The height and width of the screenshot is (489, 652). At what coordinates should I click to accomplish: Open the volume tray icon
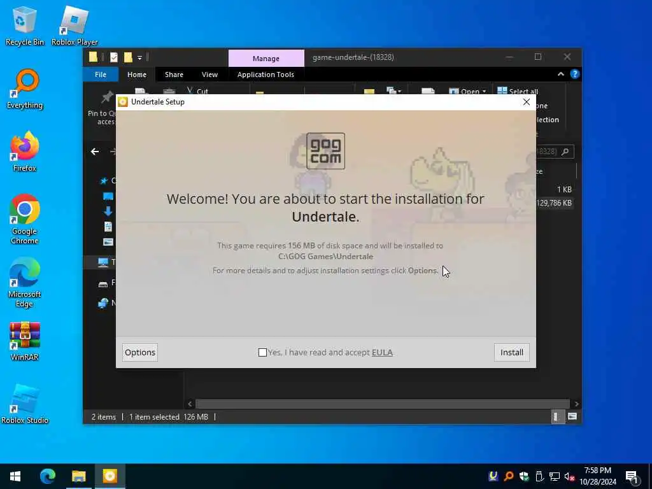569,476
